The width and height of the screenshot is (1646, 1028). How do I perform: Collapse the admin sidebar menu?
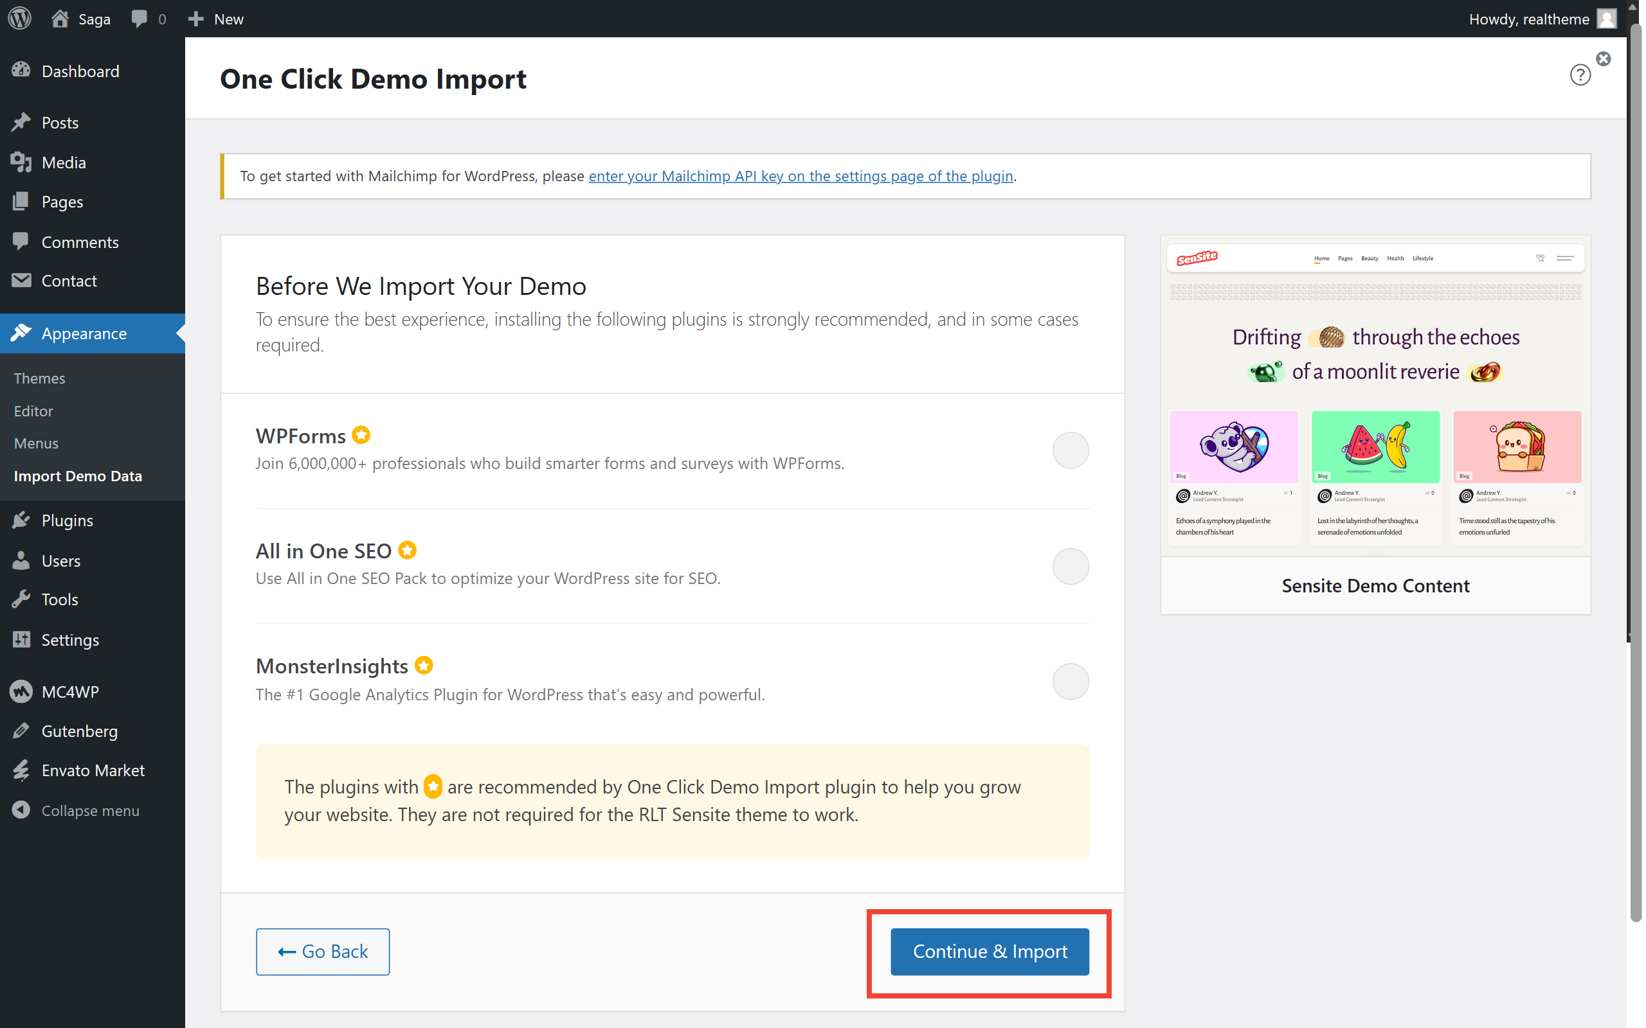tap(90, 810)
